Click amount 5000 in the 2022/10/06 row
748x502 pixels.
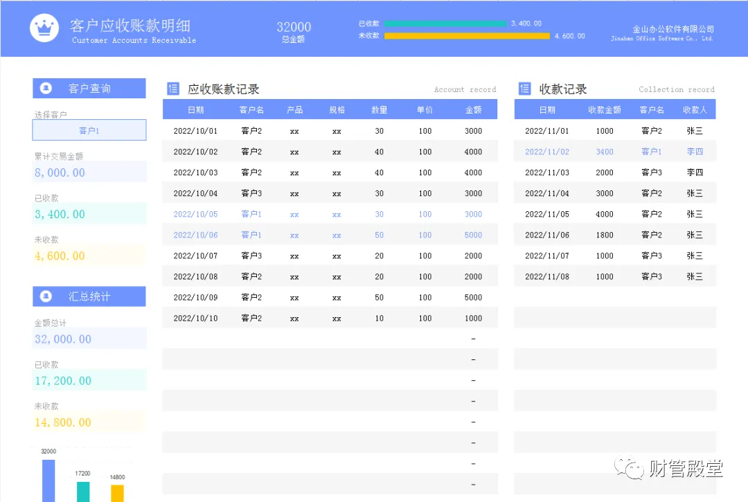coord(473,235)
